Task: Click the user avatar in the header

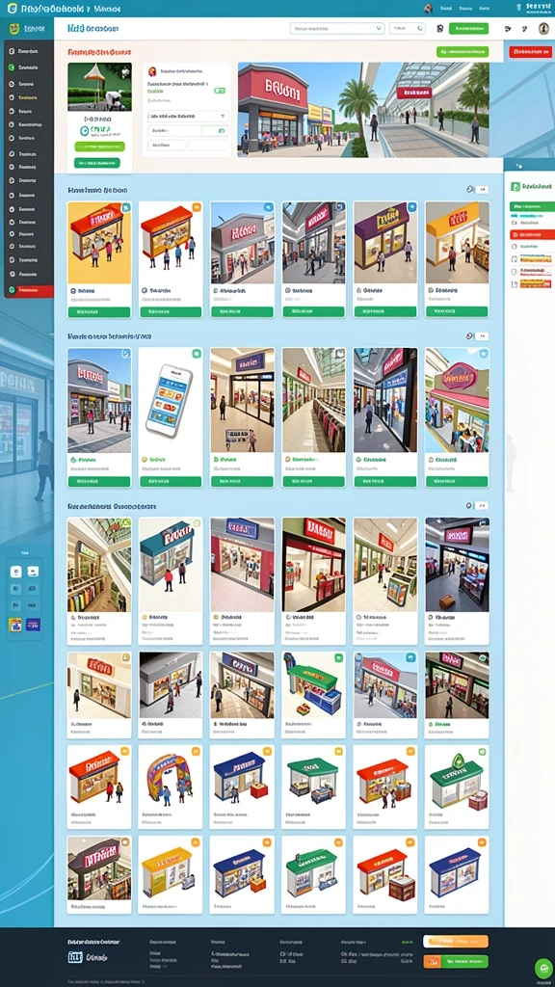Action: coord(543,28)
